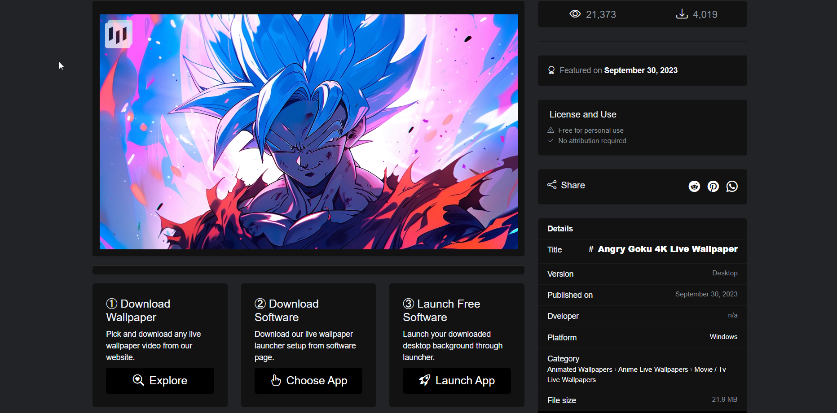Click the checkmark beside No attribution required
This screenshot has width=837, height=413.
[x=551, y=140]
